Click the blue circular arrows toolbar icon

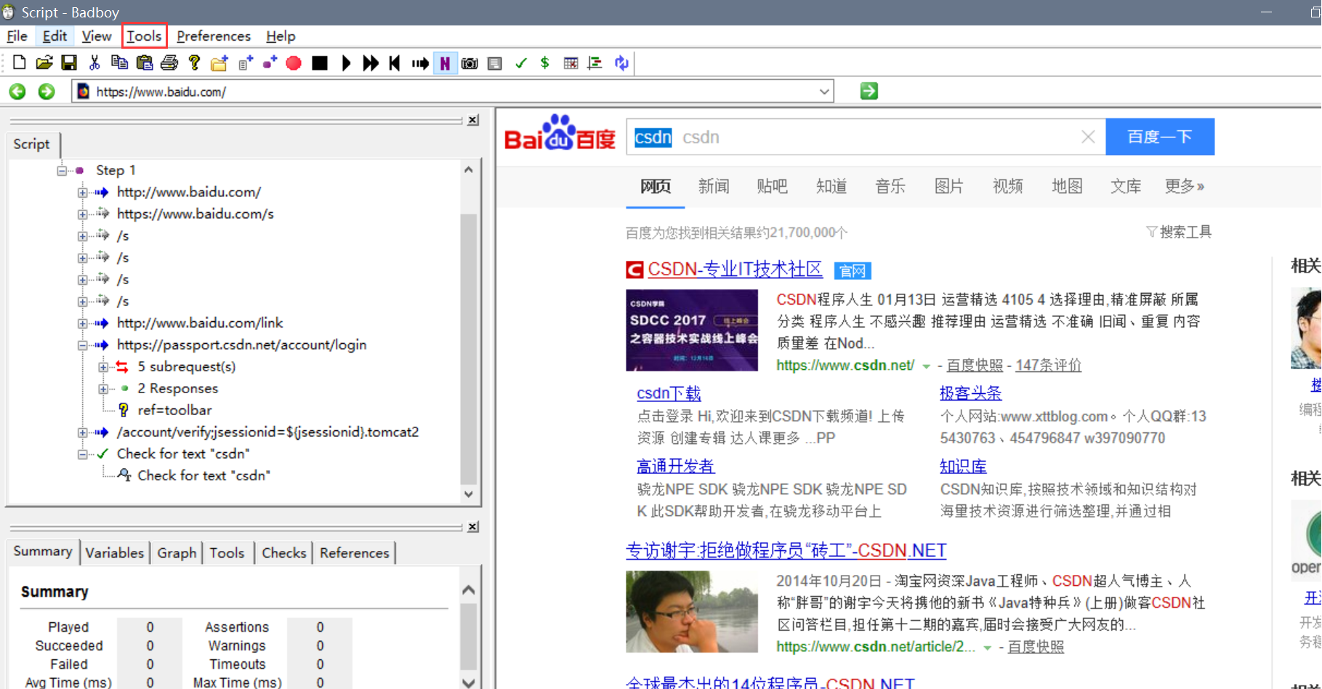(x=621, y=63)
